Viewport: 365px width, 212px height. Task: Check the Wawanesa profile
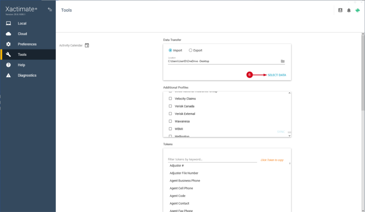click(x=170, y=121)
